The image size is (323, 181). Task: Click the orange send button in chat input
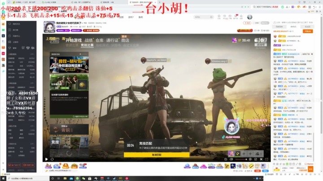pos(310,169)
